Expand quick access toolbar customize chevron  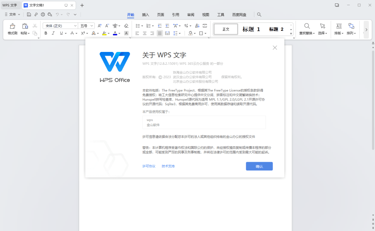75,15
